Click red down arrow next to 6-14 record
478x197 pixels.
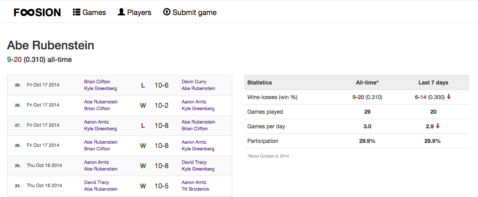click(449, 97)
